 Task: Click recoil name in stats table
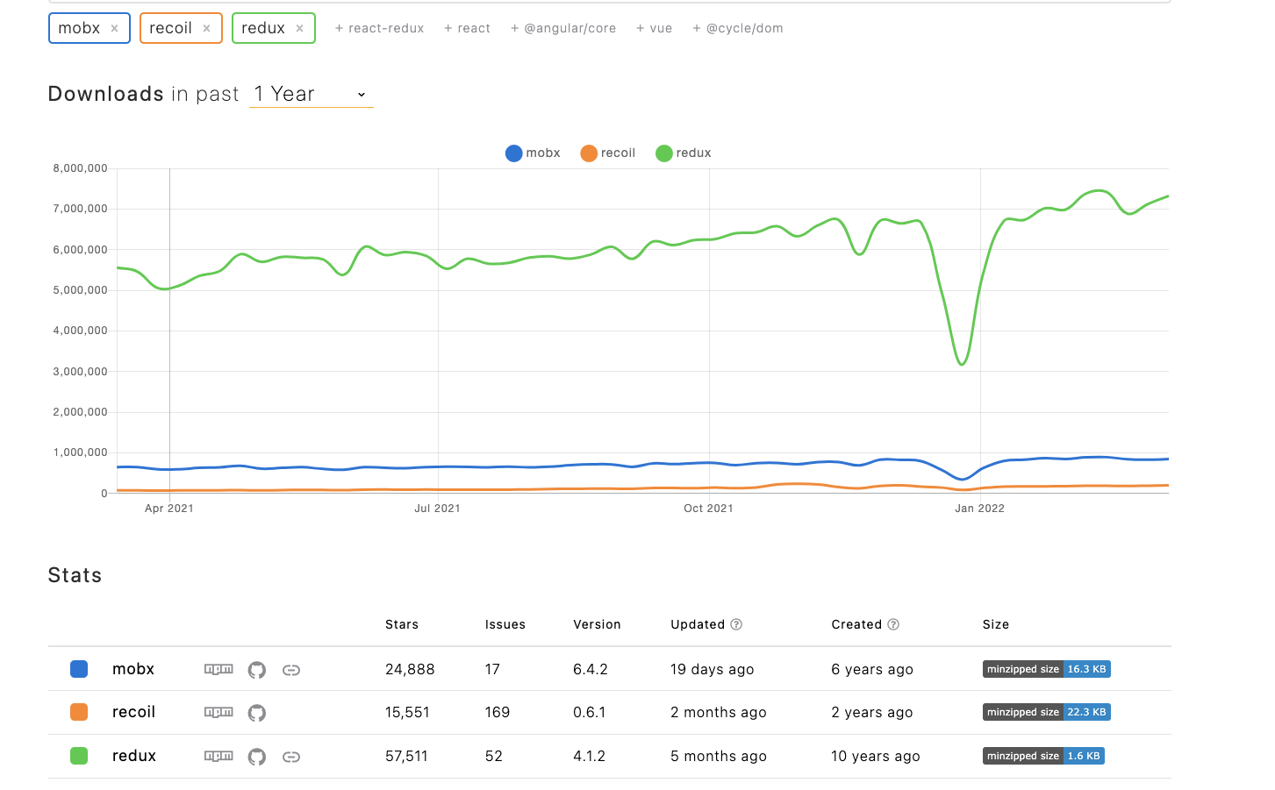coord(133,712)
